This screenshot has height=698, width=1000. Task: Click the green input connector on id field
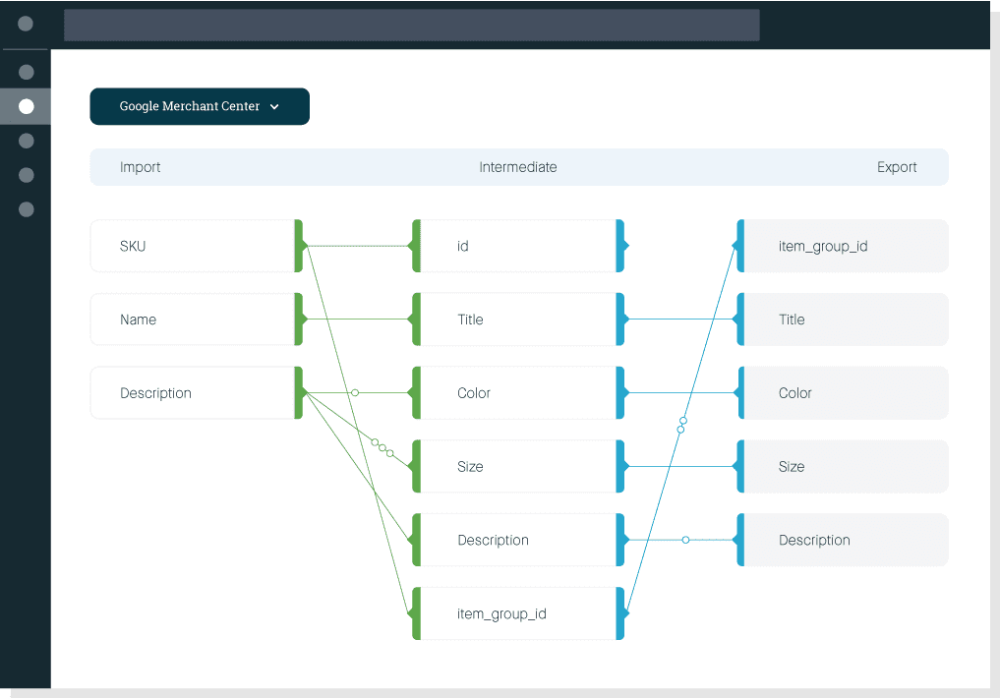point(415,246)
